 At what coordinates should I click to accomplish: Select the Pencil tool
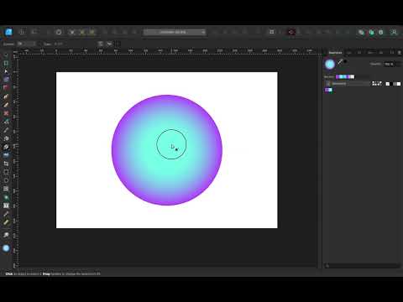point(6,105)
